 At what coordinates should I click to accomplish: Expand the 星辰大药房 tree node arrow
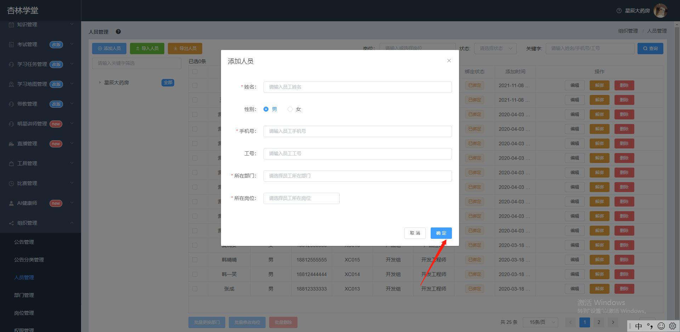(100, 83)
